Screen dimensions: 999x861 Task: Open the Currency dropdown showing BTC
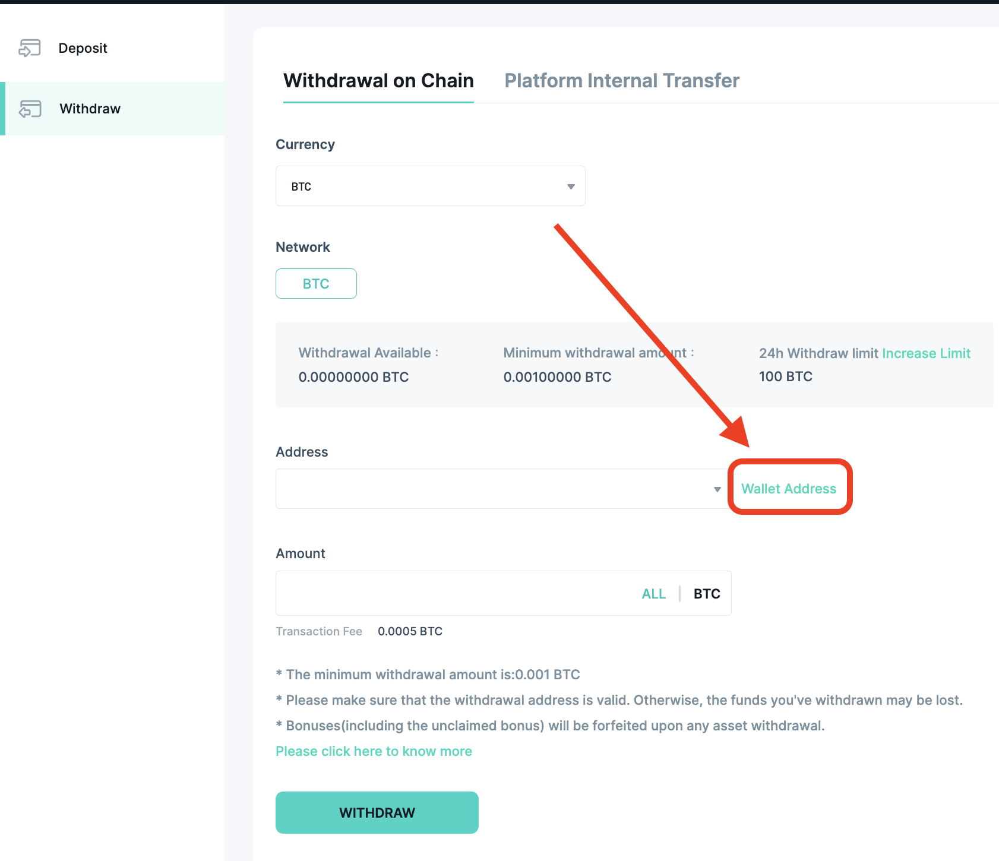pos(430,186)
